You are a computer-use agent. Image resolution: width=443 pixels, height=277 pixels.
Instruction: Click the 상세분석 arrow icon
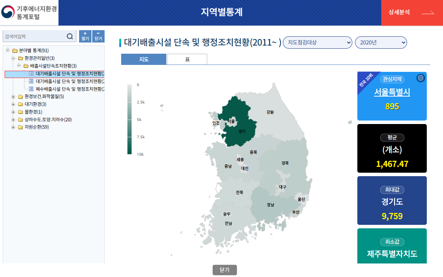428,12
